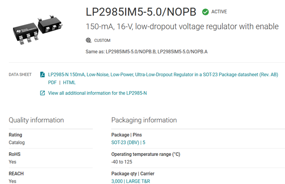Click the pin count 5 link
Image resolution: width=285 pixels, height=184 pixels.
click(144, 143)
